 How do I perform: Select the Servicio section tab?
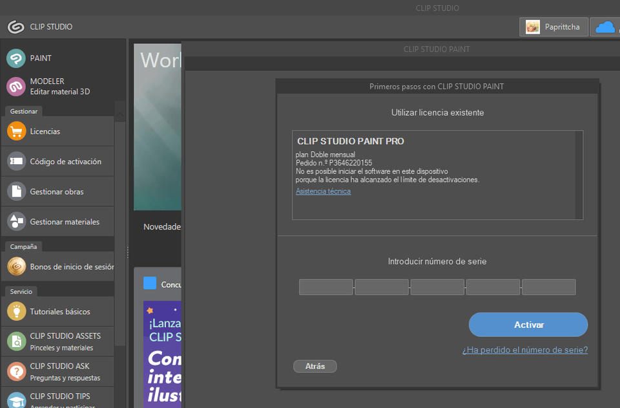click(x=21, y=292)
